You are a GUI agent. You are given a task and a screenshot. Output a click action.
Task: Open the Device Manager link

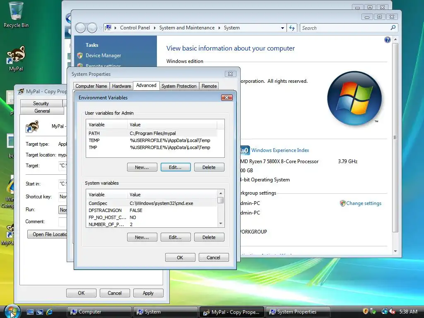(103, 55)
